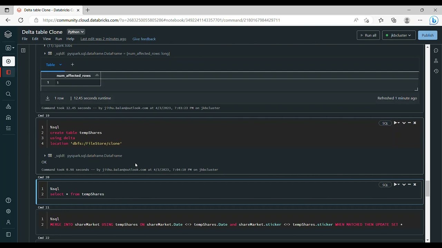Open a new browser tab
Screen dimensions: 442x248
(88, 10)
